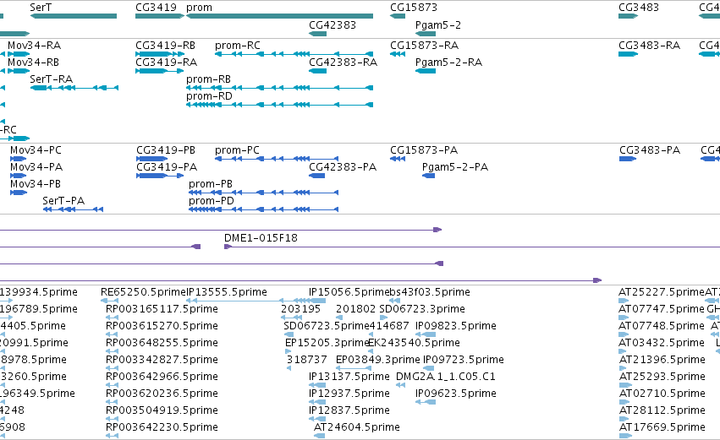The height and width of the screenshot is (440, 720).
Task: Select the Mov34-RB transcript label
Action: point(33,62)
